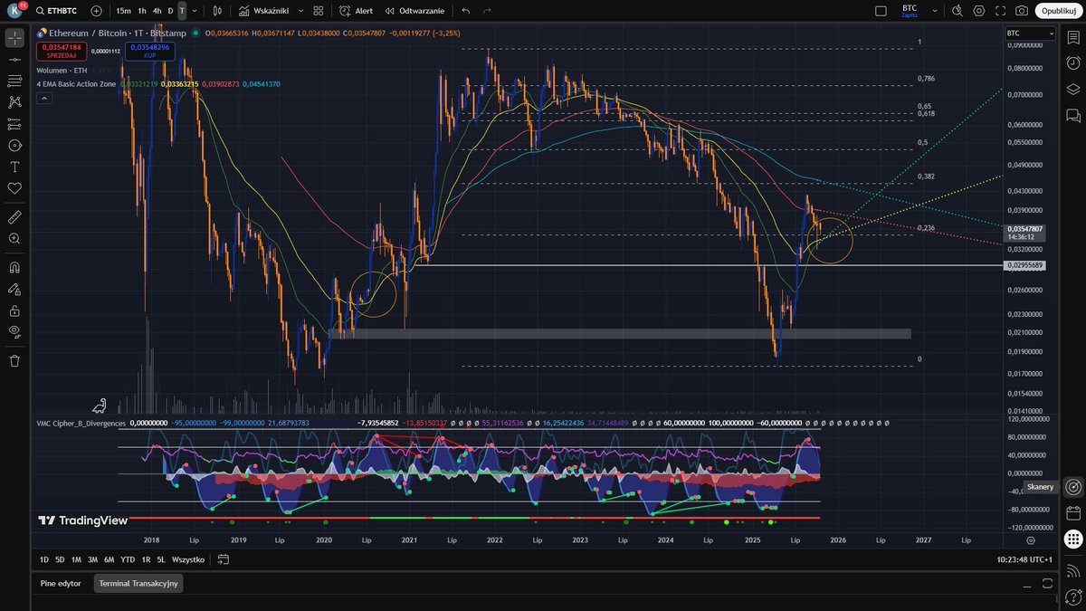Open the Skanery screeners panel
Viewport: 1086px width, 611px height.
click(x=1073, y=487)
